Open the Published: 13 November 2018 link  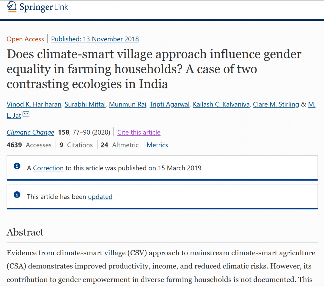tap(95, 39)
